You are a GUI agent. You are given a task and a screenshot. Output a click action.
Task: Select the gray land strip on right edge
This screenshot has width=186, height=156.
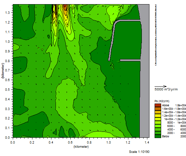[145, 71]
